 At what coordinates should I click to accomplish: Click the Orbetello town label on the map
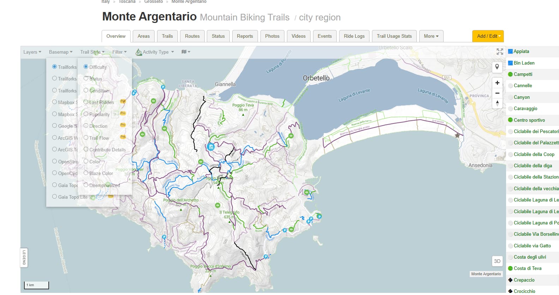pos(316,78)
